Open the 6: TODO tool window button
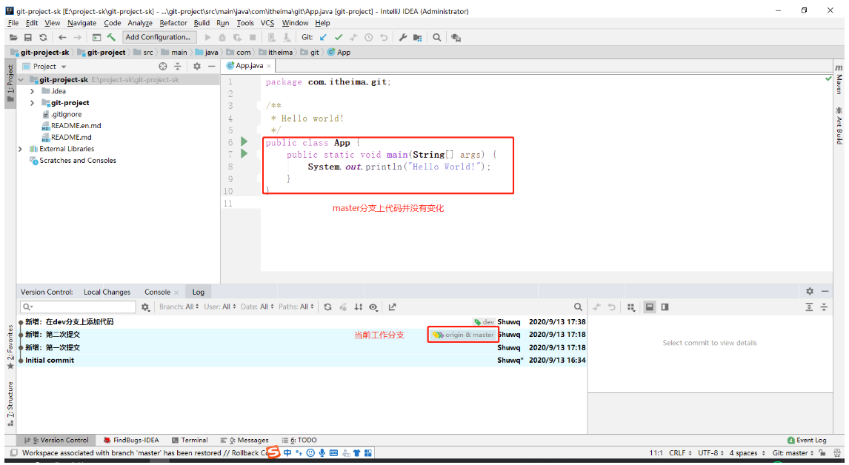This screenshot has width=849, height=465. tap(299, 440)
